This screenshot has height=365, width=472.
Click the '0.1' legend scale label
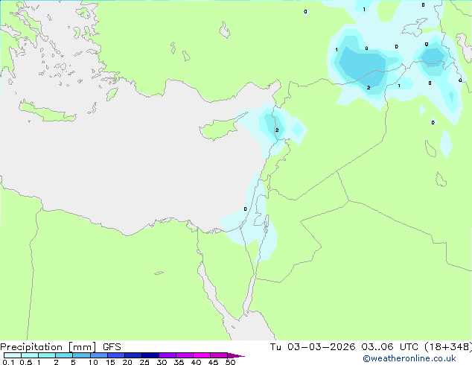click(x=8, y=362)
